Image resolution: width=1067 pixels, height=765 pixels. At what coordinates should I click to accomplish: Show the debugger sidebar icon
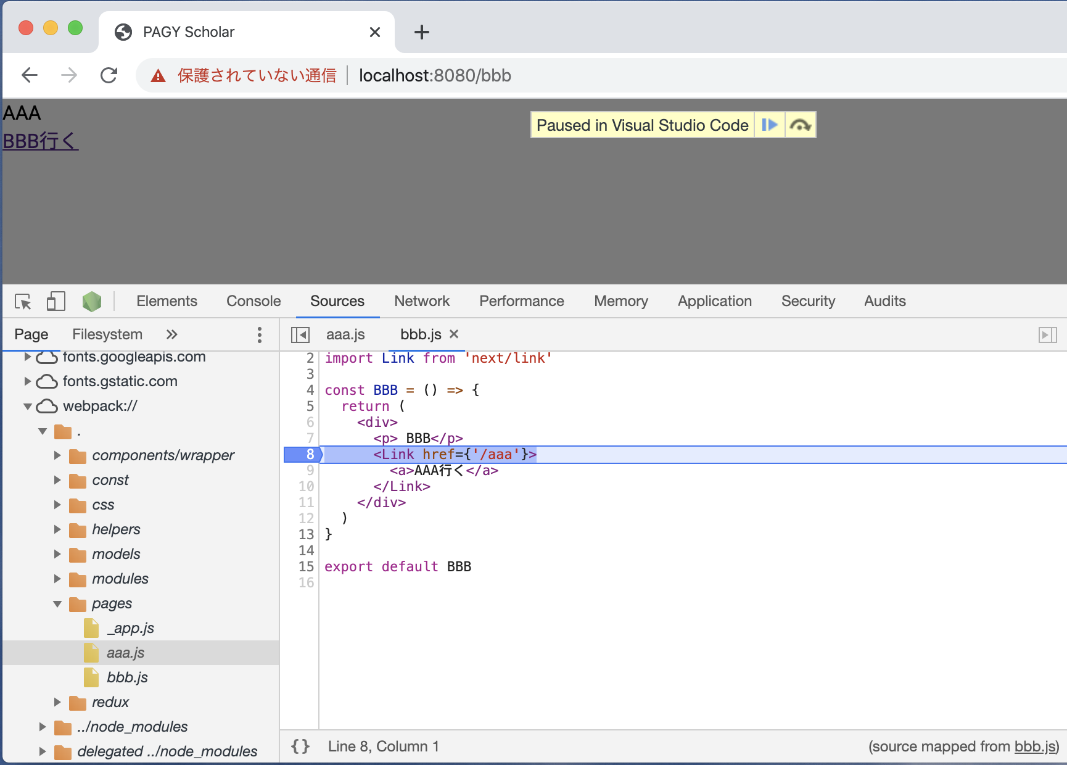1047,334
